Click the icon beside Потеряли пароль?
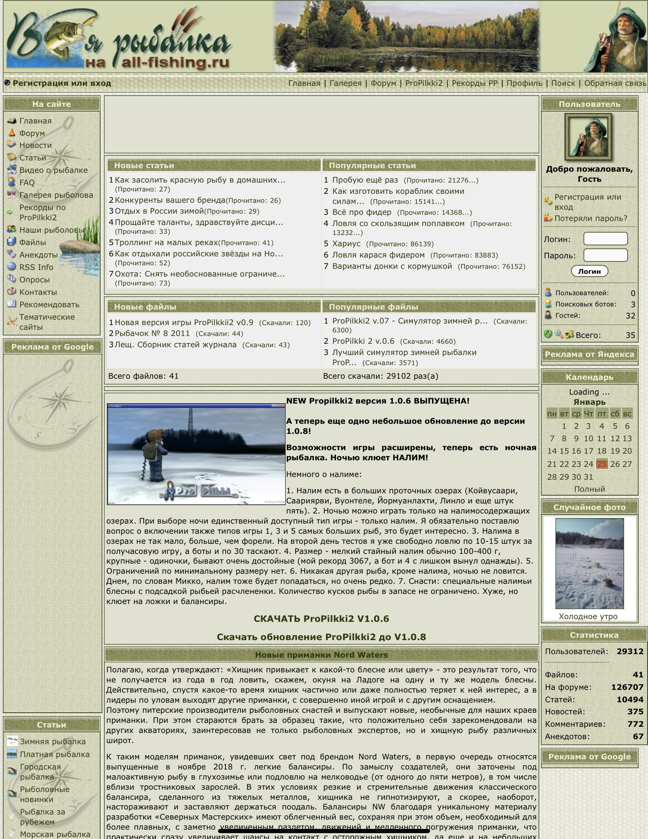The height and width of the screenshot is (839, 648). tap(548, 218)
